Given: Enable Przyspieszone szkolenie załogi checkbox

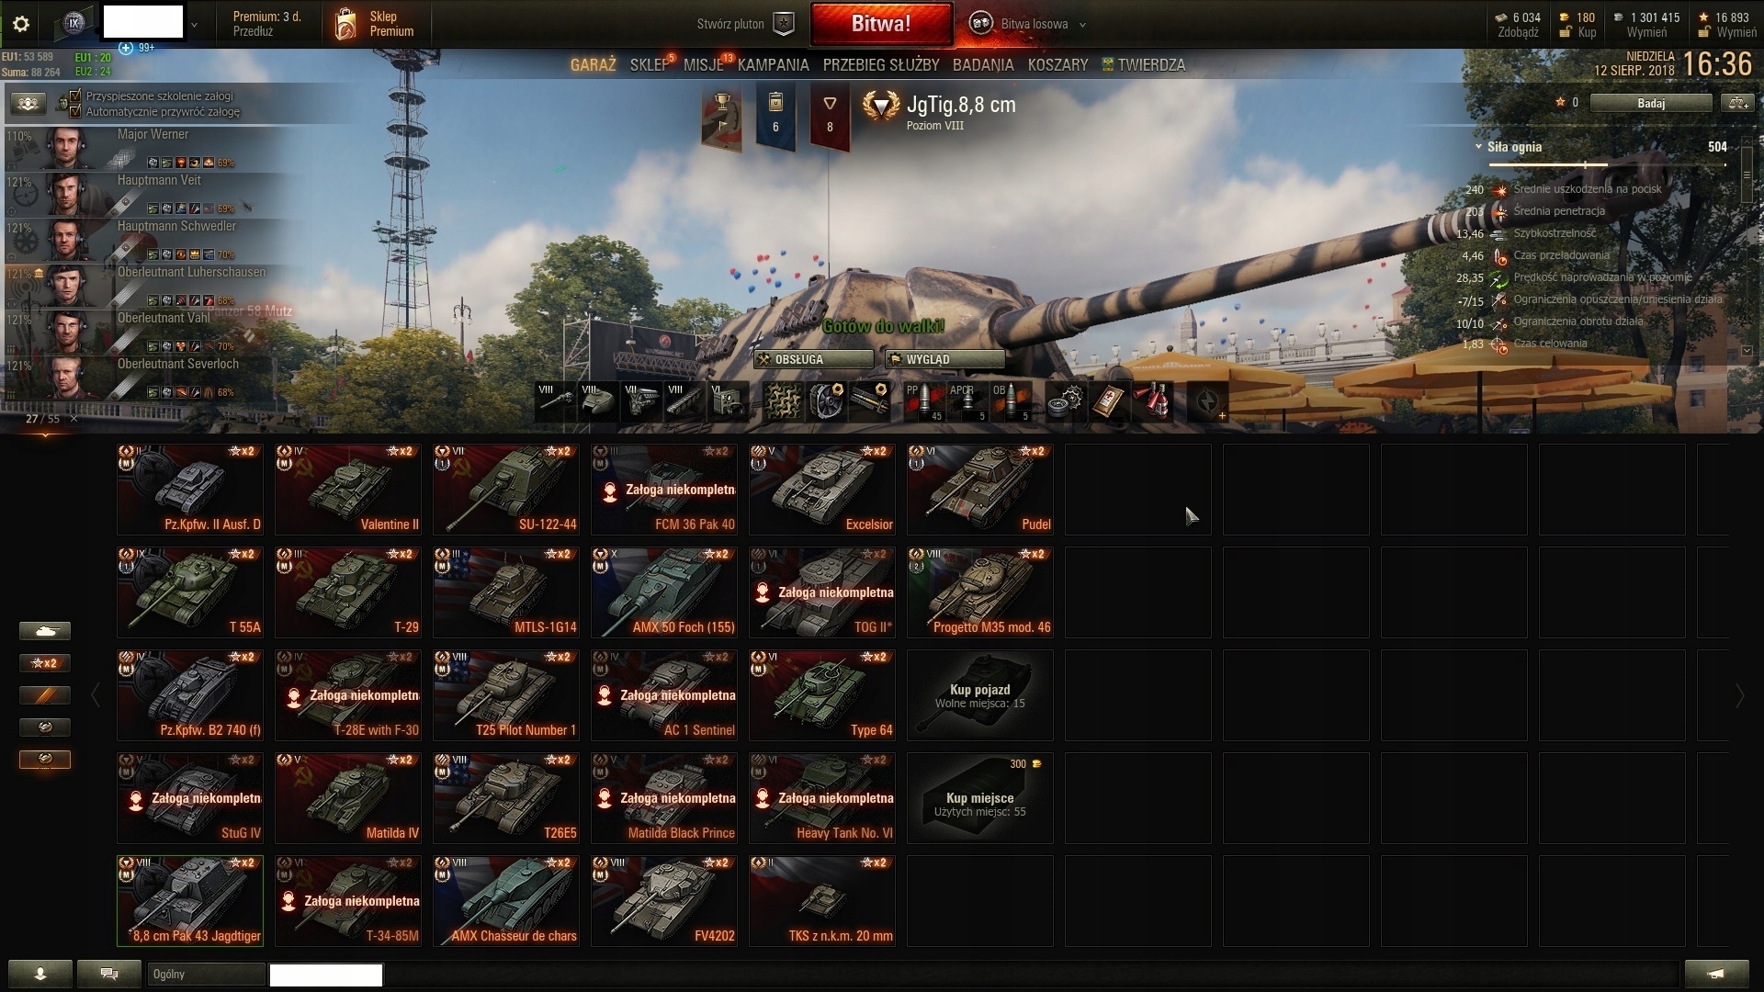Looking at the screenshot, I should point(76,96).
